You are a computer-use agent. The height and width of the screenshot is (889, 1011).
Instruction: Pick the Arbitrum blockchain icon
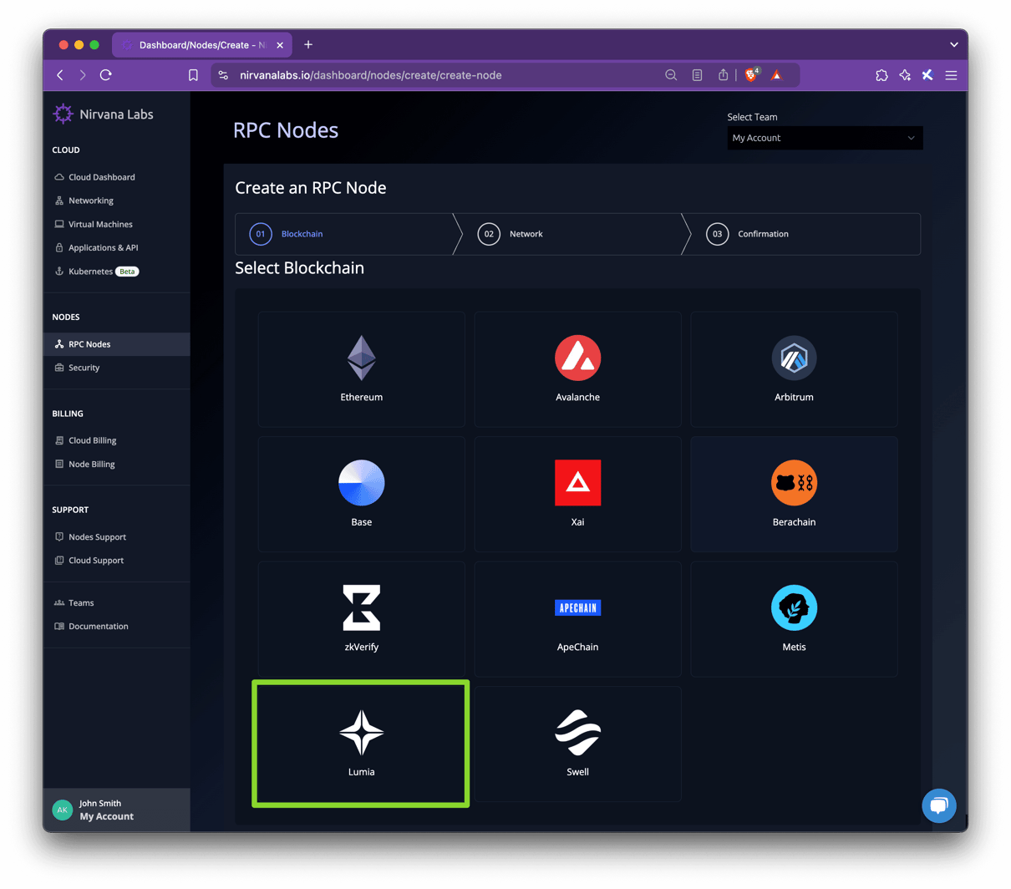click(794, 358)
